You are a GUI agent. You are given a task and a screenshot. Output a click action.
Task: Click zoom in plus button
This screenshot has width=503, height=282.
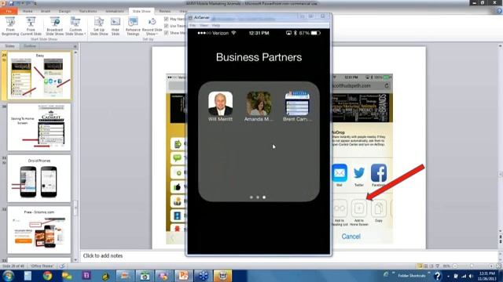pyautogui.click(x=491, y=266)
